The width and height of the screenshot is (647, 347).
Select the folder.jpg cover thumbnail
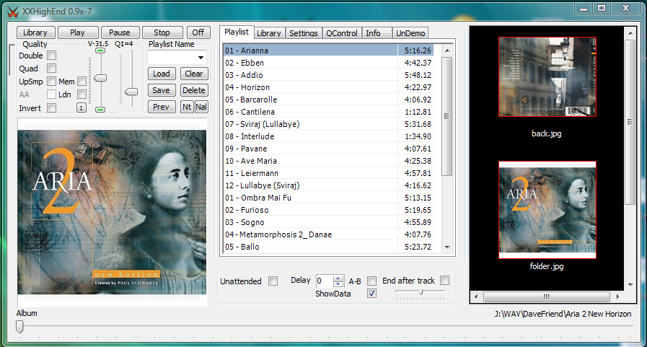pyautogui.click(x=547, y=210)
